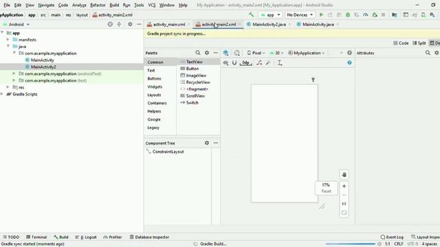Toggle view options eye icon
440x247 pixels.
225,63
